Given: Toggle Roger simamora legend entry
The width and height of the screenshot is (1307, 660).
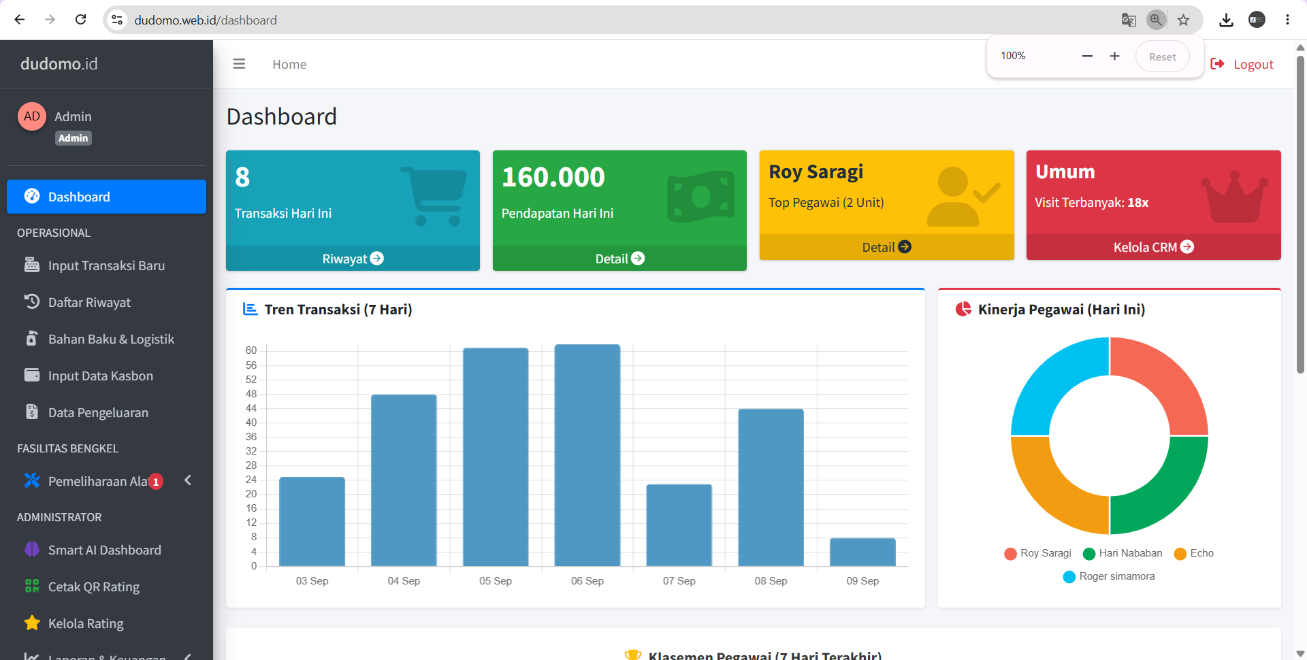Looking at the screenshot, I should (1109, 576).
